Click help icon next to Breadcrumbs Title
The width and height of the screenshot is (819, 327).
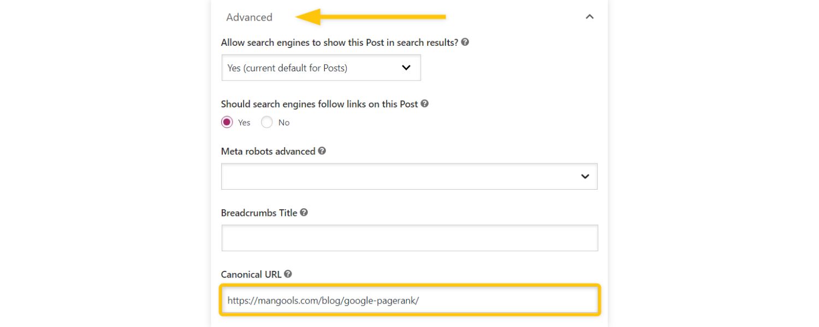point(304,213)
